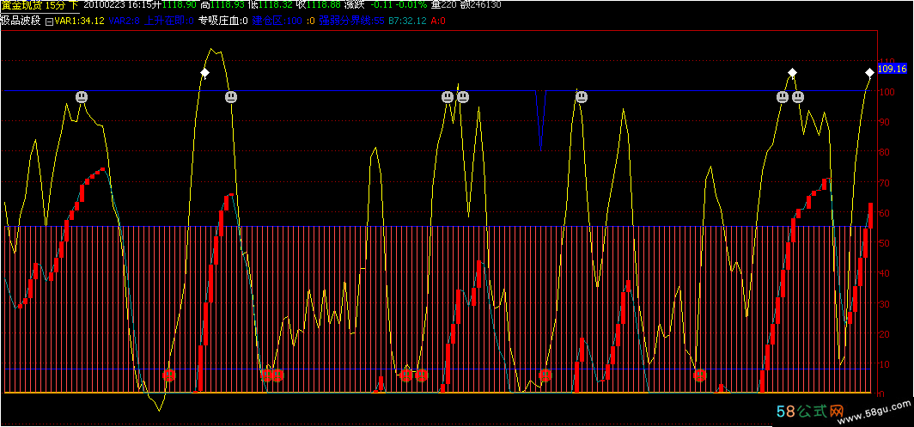Click the white diamond at the chart's right edge
This screenshot has width=914, height=427.
(x=869, y=72)
